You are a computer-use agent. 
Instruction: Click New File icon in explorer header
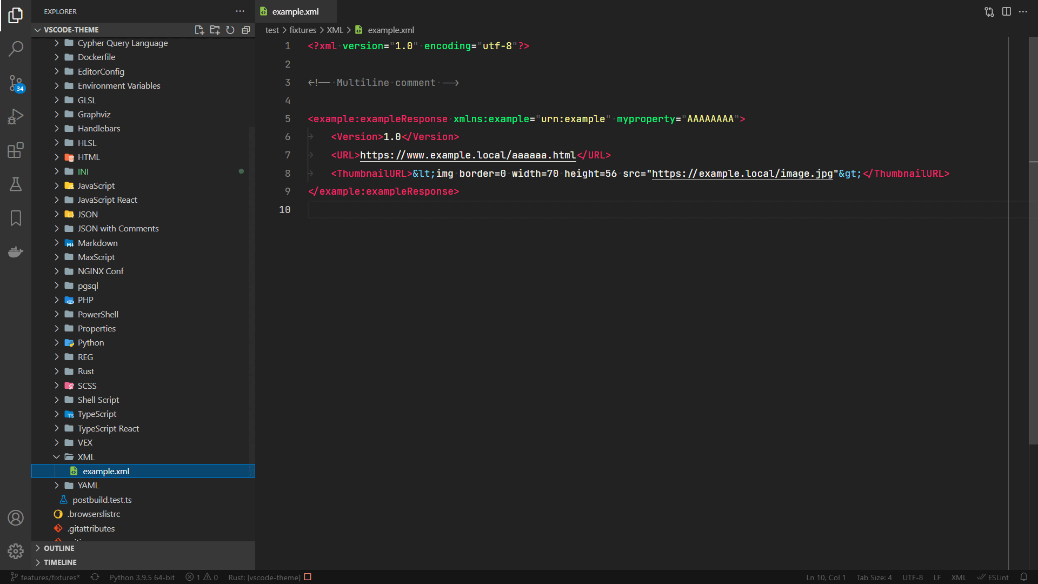point(199,30)
